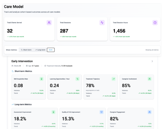
Task: Click the Showing all metrics status text
Action: [x=152, y=50]
